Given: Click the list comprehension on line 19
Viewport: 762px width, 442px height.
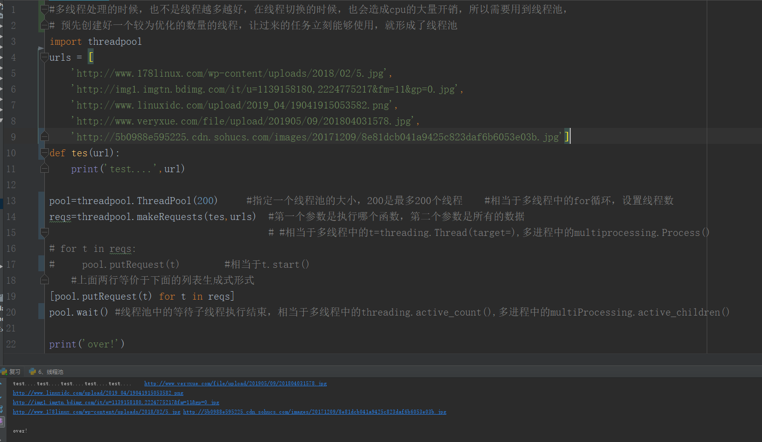Looking at the screenshot, I should pyautogui.click(x=142, y=297).
